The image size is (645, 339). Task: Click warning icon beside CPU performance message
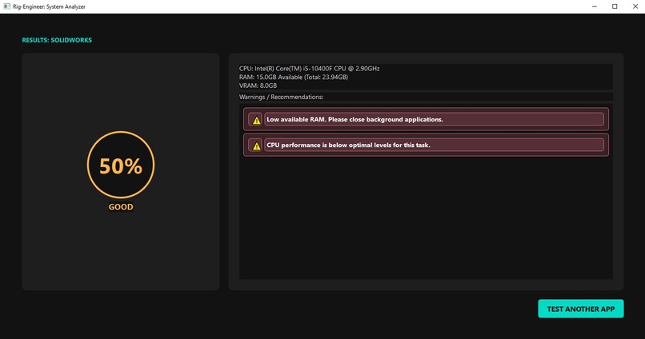[x=256, y=146]
